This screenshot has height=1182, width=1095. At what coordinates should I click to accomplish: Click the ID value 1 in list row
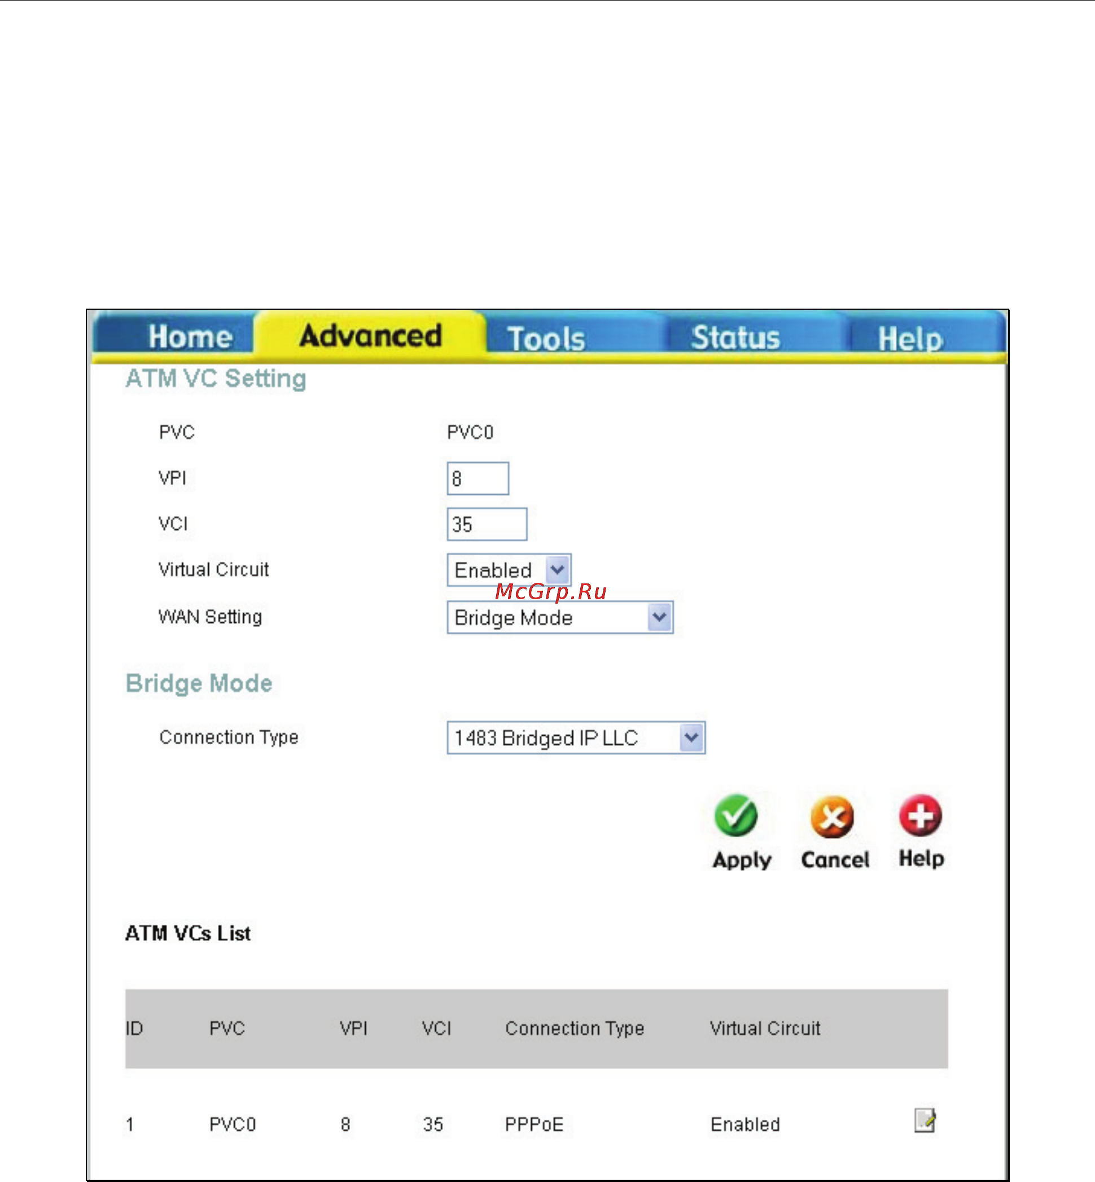click(x=130, y=1124)
